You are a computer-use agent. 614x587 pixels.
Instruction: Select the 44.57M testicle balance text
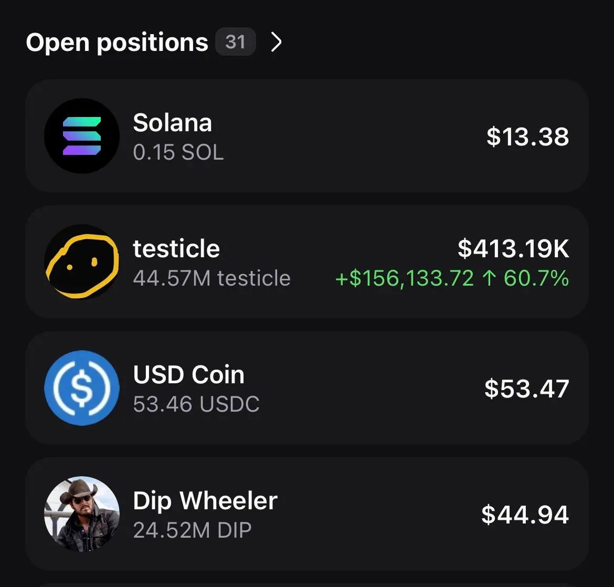point(211,278)
